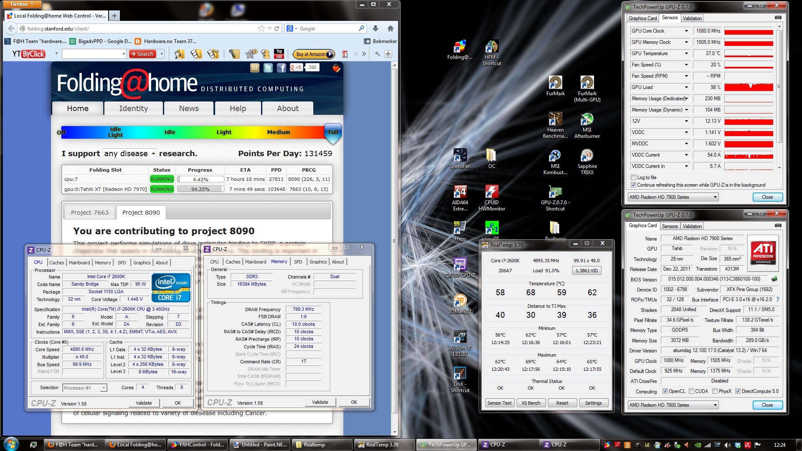This screenshot has height=451, width=802.
Task: Click Validate in left CPU-Z window
Action: tap(144, 403)
